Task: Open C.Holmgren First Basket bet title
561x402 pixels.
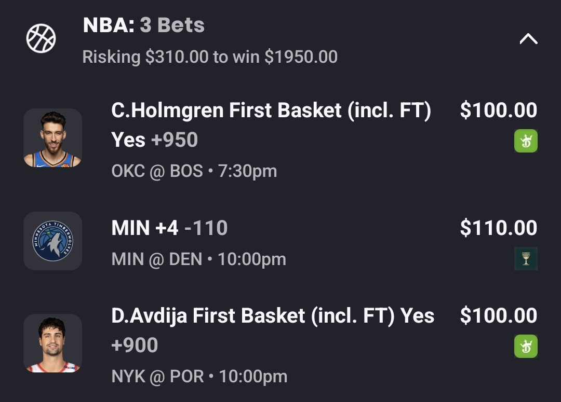Action: [x=271, y=110]
